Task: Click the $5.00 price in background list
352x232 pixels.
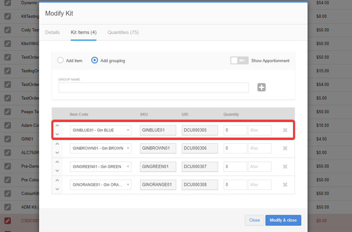Action: pos(321,98)
